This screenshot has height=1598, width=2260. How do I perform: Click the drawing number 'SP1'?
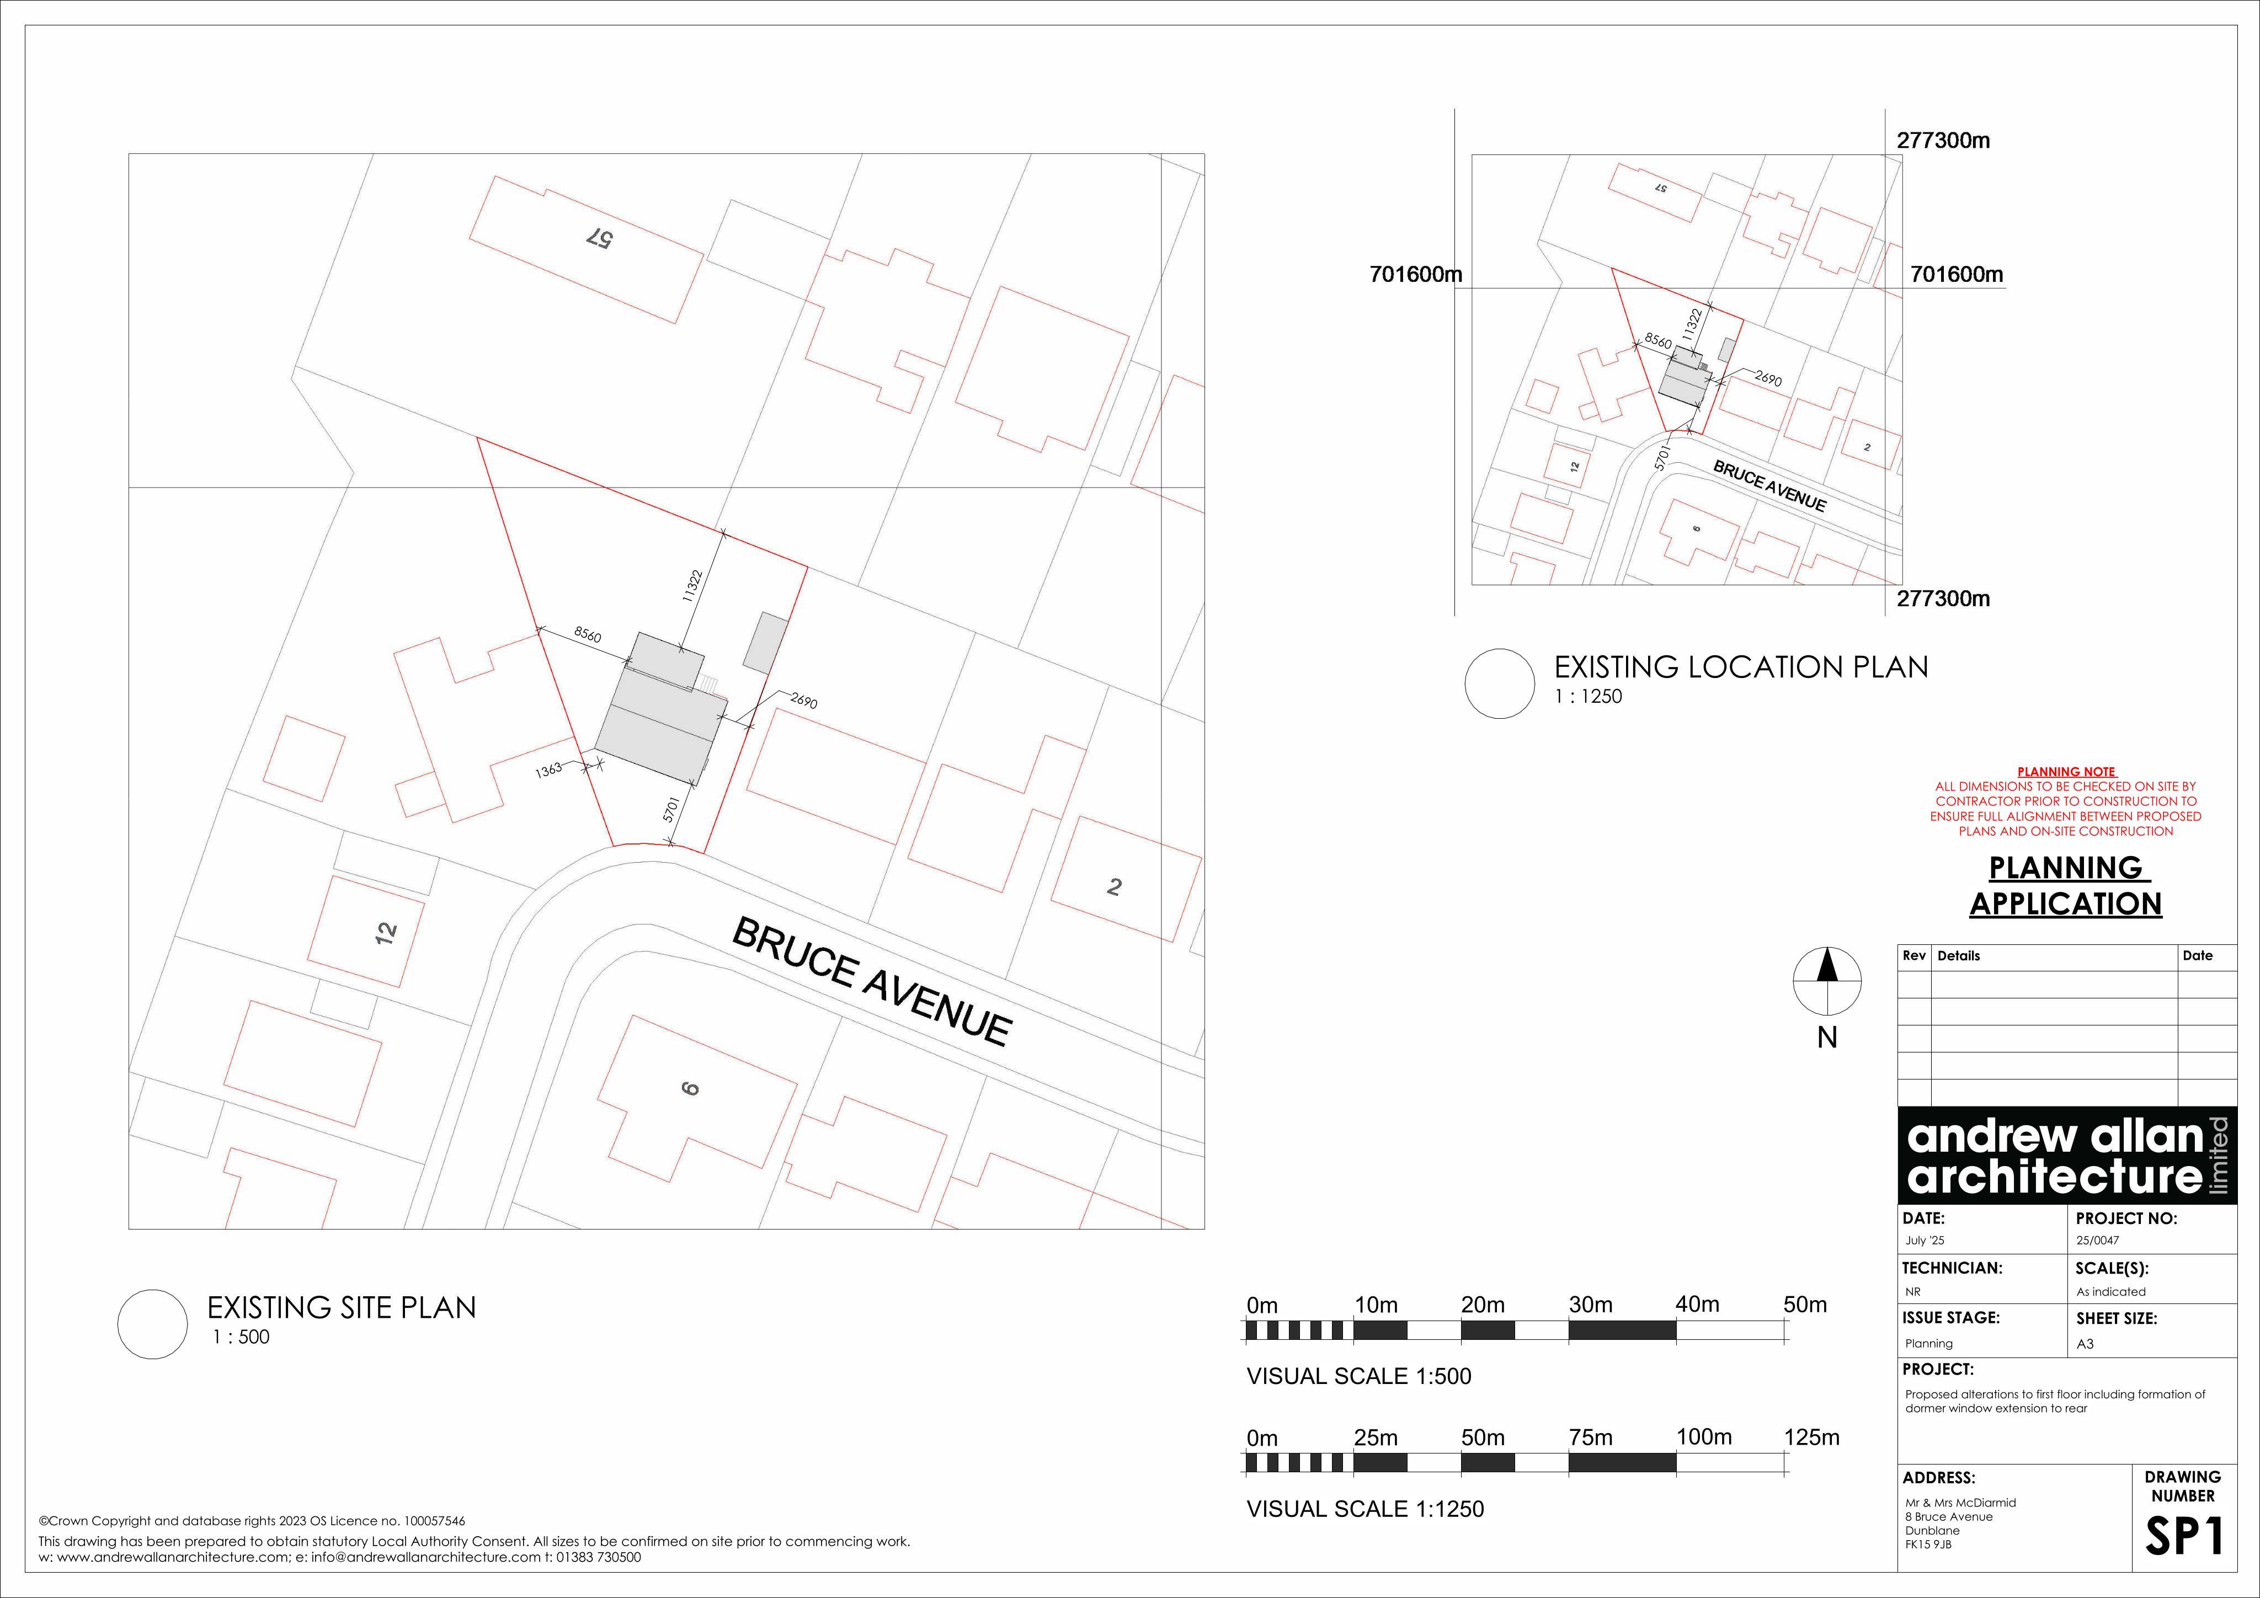pos(2184,1537)
